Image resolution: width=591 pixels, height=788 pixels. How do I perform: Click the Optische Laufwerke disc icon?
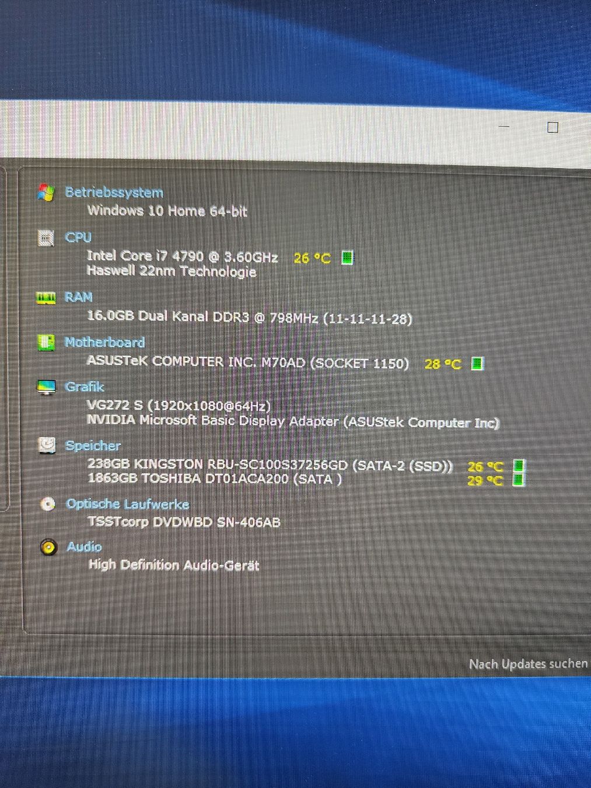(48, 504)
